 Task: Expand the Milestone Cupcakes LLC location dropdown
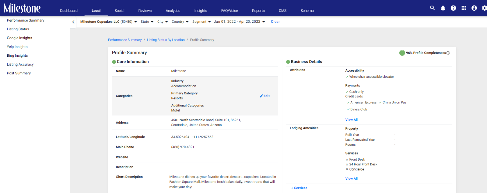pos(109,22)
